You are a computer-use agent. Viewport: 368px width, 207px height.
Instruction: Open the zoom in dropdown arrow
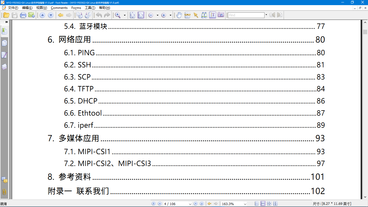170,15
